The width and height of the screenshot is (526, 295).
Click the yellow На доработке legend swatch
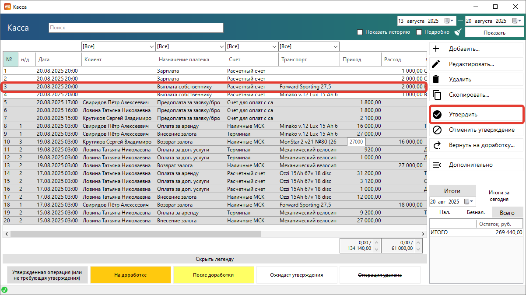130,275
